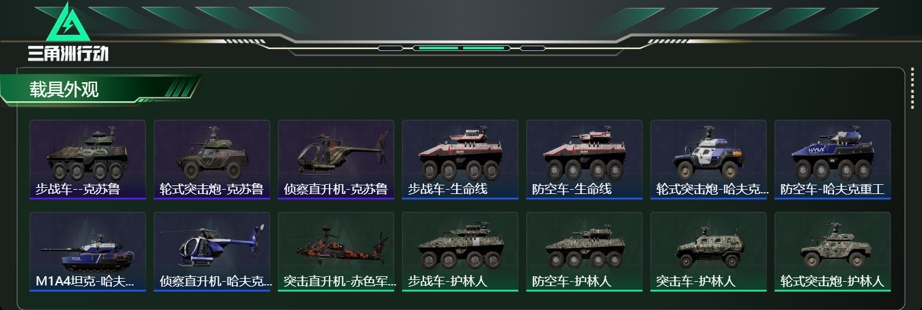922x310 pixels.
Task: Choose the M1A4坦克-哈夫克 tank skin
Action: point(88,252)
